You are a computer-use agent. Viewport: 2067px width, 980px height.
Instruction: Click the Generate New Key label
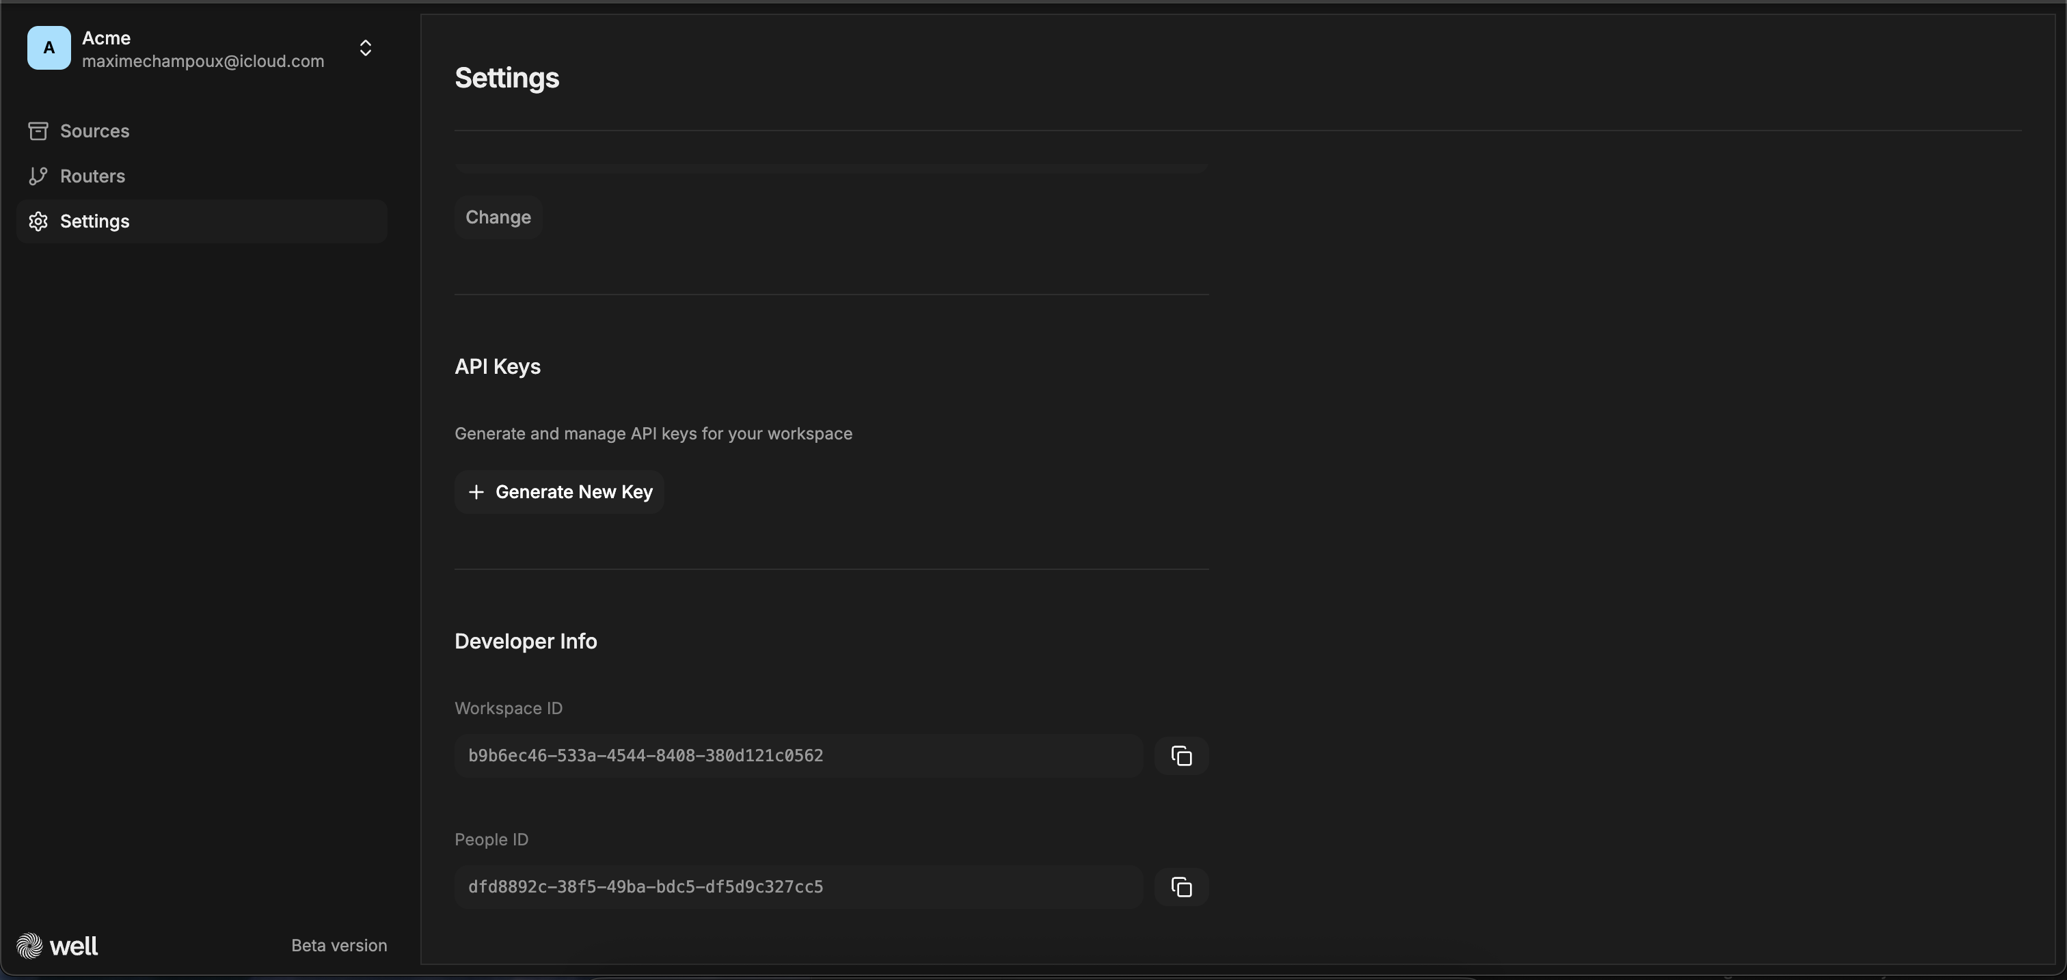coord(573,491)
